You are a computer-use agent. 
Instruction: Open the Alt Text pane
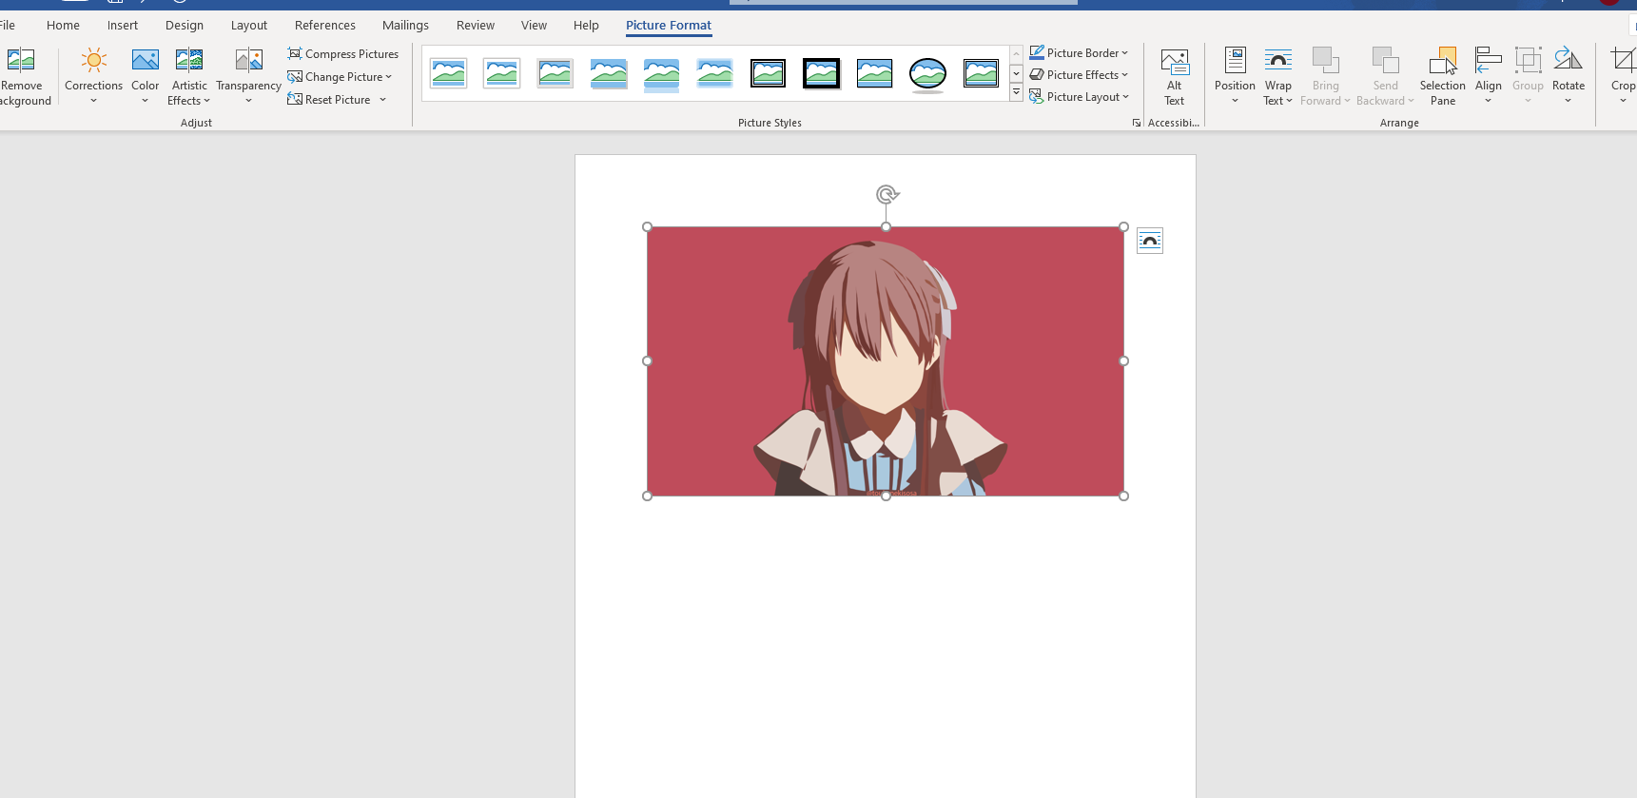click(1175, 76)
